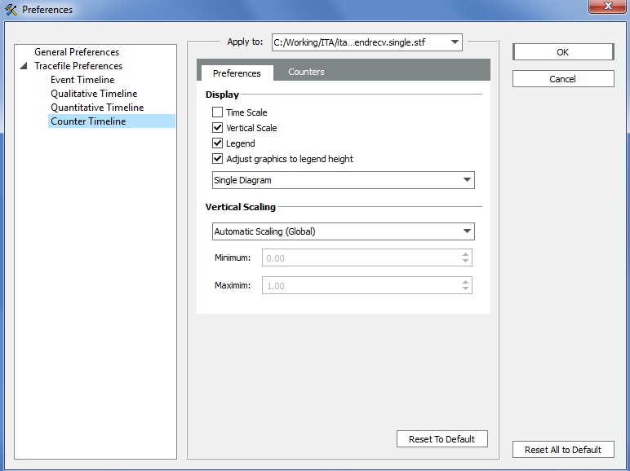Click the Preferences window title icon

tap(11, 9)
